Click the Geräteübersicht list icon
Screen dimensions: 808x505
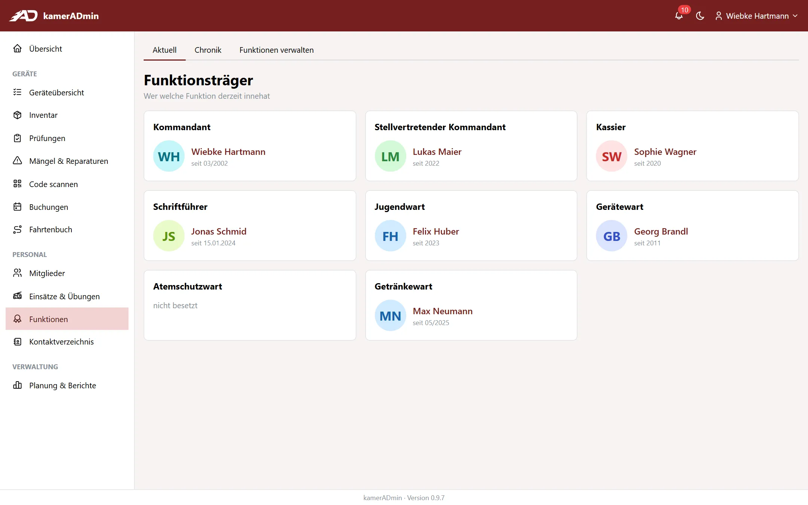tap(17, 92)
